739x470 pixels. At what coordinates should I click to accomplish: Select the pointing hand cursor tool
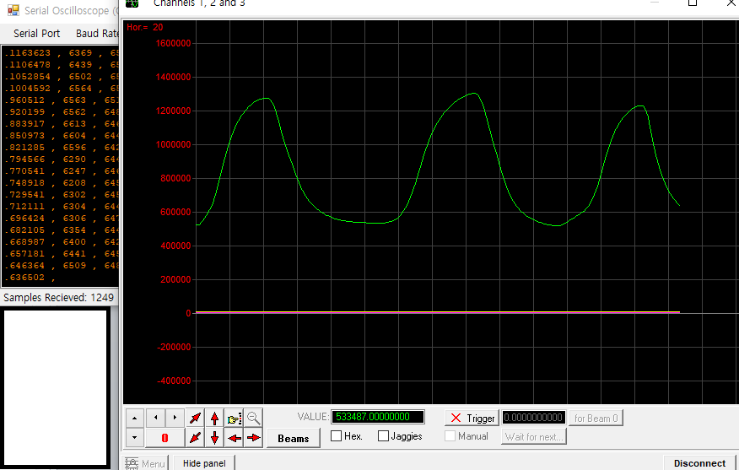(235, 418)
